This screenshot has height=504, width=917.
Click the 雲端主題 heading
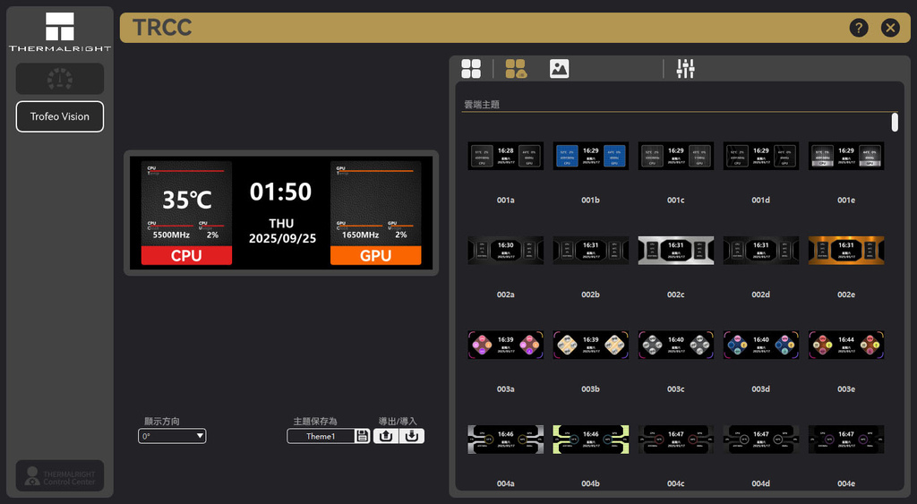(482, 105)
